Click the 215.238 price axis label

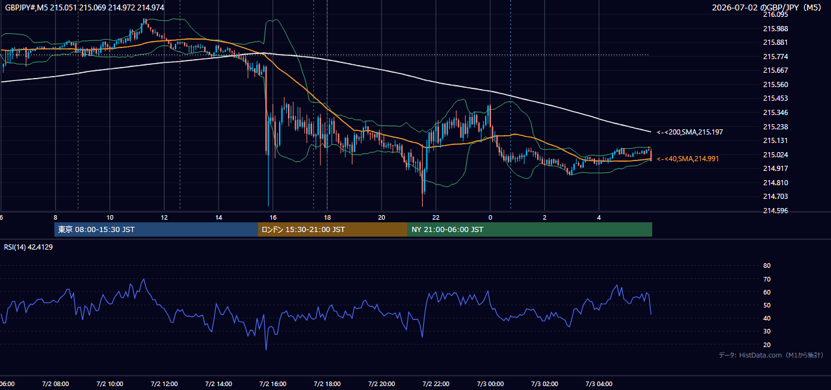click(775, 127)
